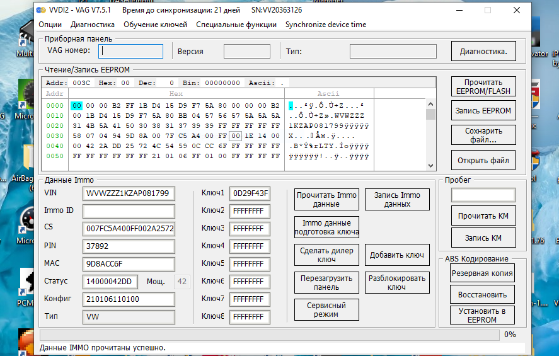
Task: Click the Ключ1 field 0D29F43F
Action: [x=250, y=193]
